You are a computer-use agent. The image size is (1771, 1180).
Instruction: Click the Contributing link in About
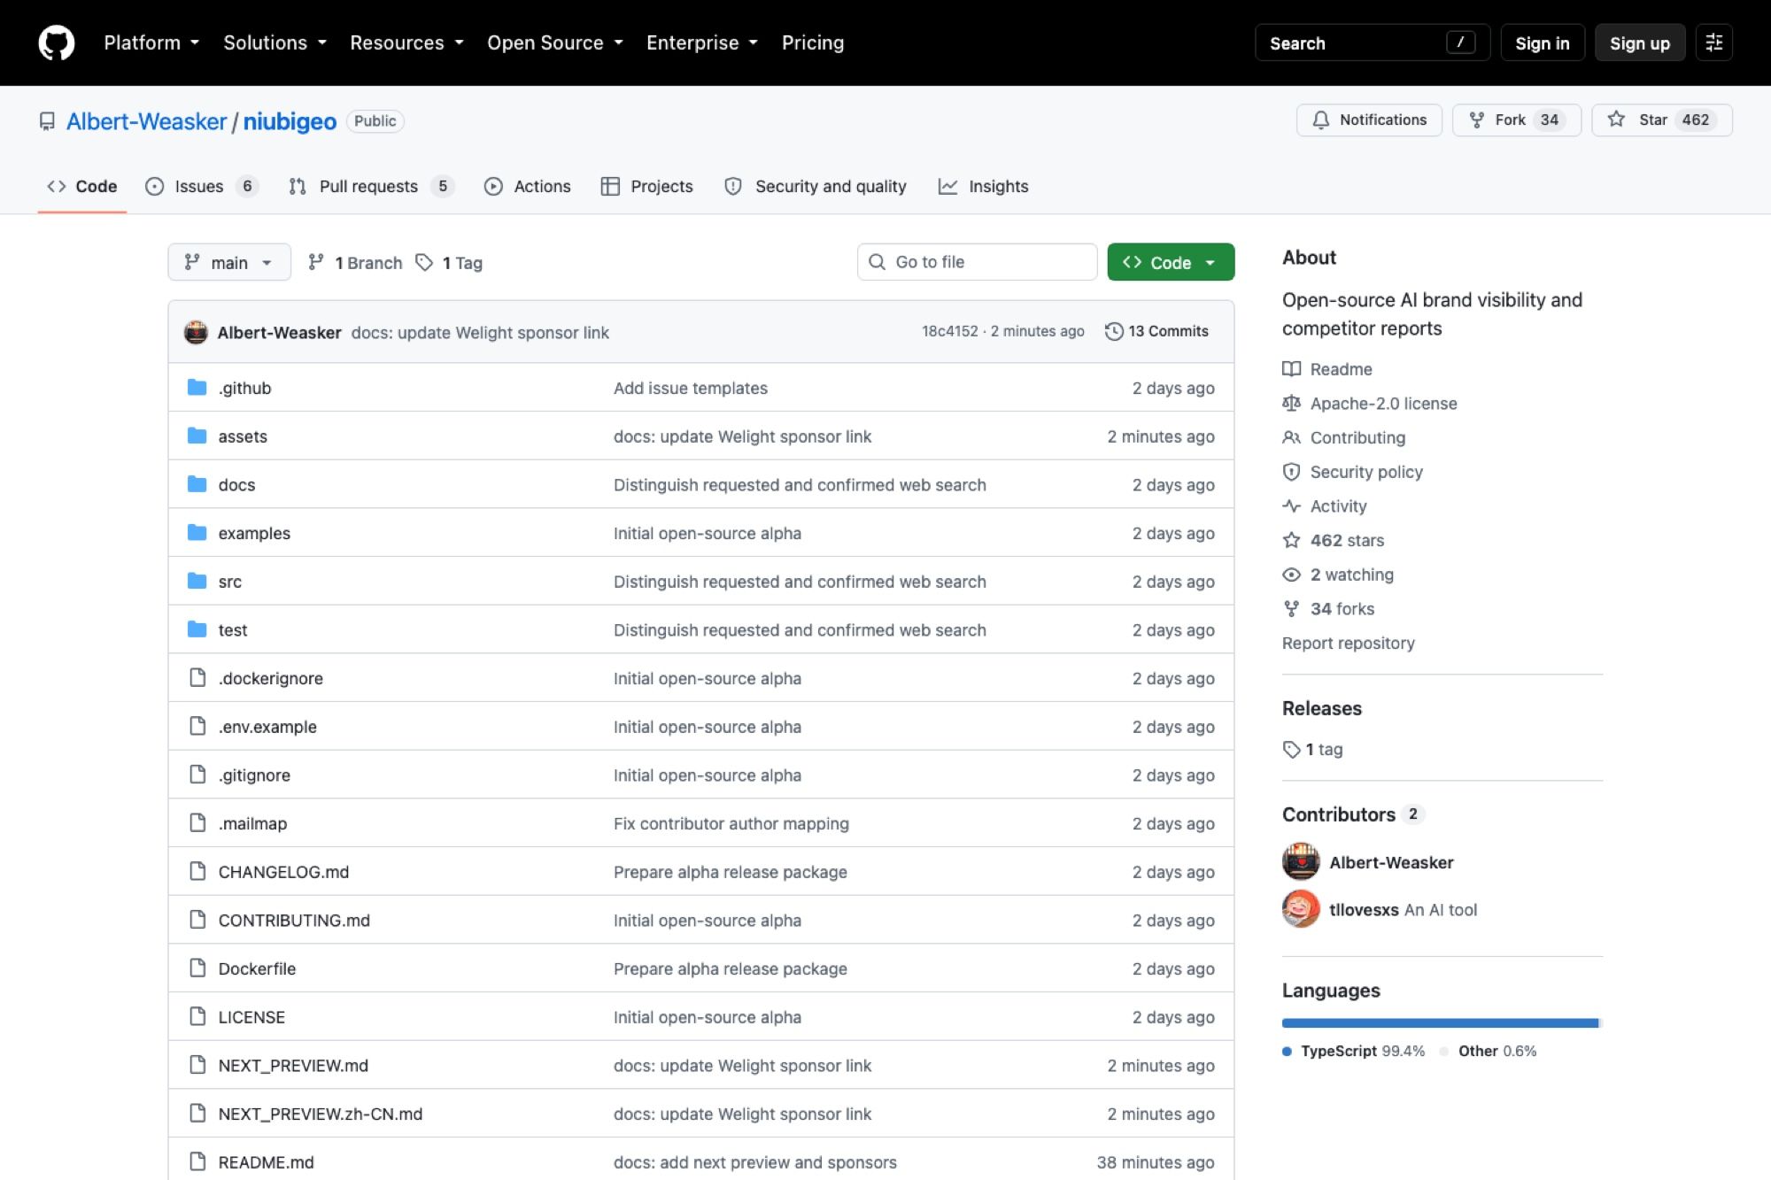pos(1357,437)
